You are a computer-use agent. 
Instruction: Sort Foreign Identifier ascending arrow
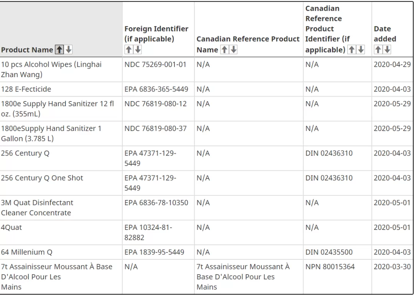point(128,49)
